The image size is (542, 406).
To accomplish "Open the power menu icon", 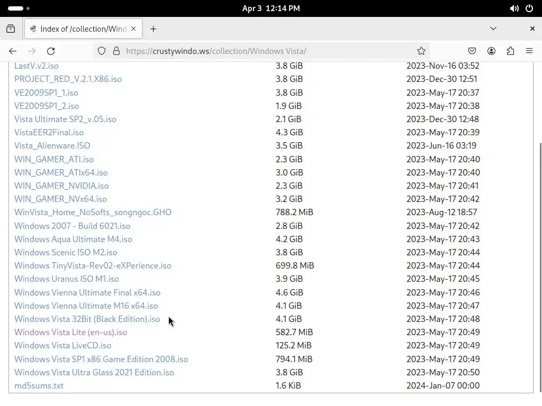I will click(x=529, y=8).
